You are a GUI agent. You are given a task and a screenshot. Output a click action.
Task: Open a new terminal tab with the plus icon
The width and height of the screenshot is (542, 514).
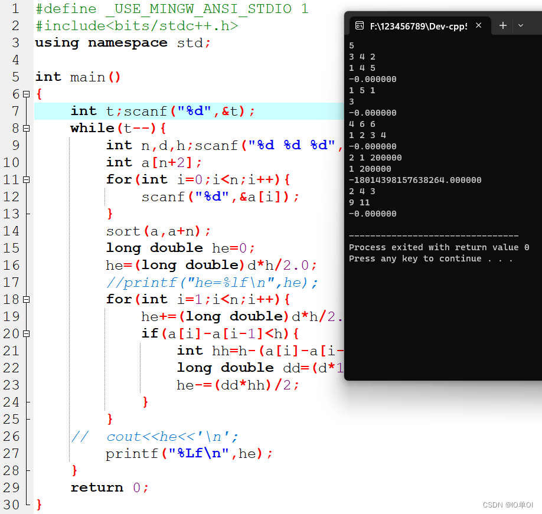tap(502, 25)
